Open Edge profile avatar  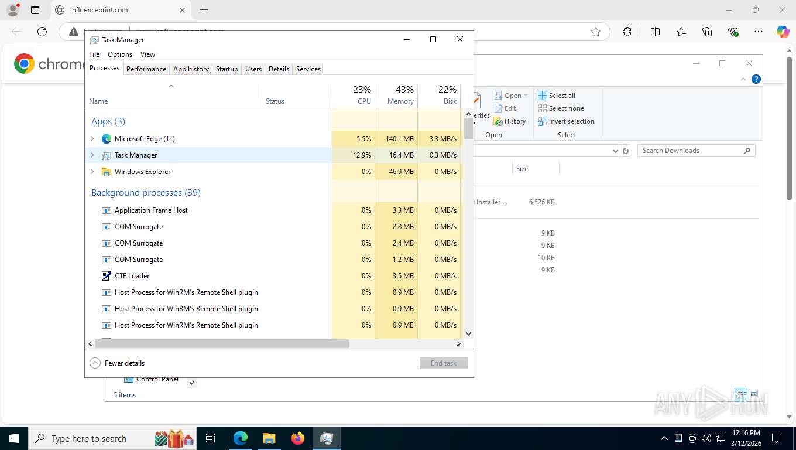pos(12,10)
